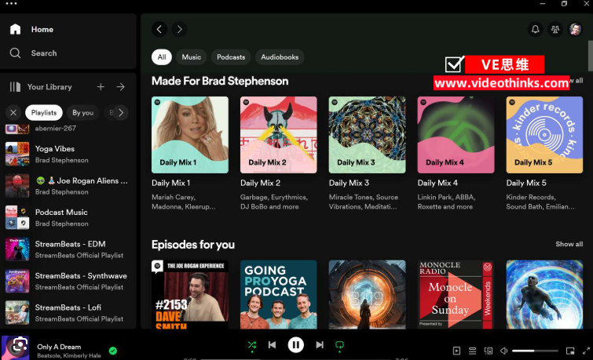
Task: Open Podcast Music playlist
Action: (68, 217)
